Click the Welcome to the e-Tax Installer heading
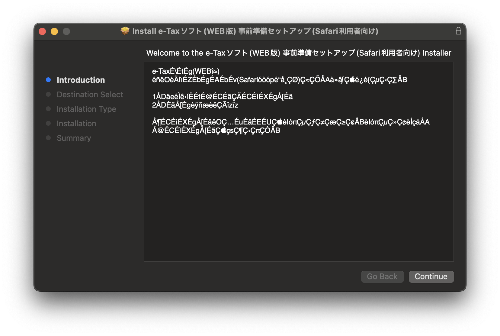The image size is (500, 336). coord(298,53)
